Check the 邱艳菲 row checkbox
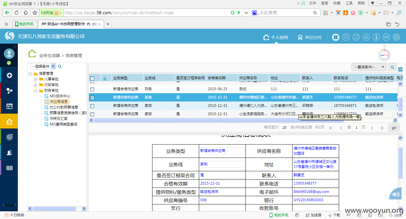Viewport: 406px width, 219px height. tap(92, 106)
